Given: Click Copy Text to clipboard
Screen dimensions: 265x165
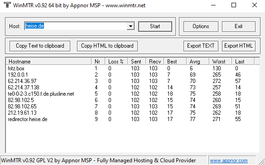Looking at the screenshot, I should tap(40, 46).
